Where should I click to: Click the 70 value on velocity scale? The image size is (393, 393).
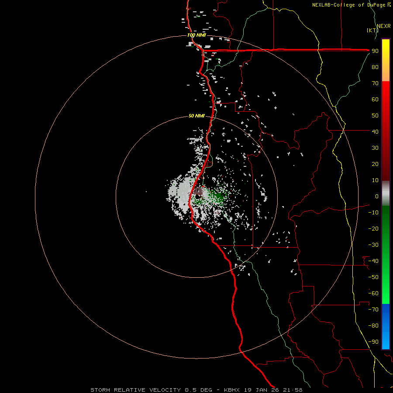click(x=375, y=83)
